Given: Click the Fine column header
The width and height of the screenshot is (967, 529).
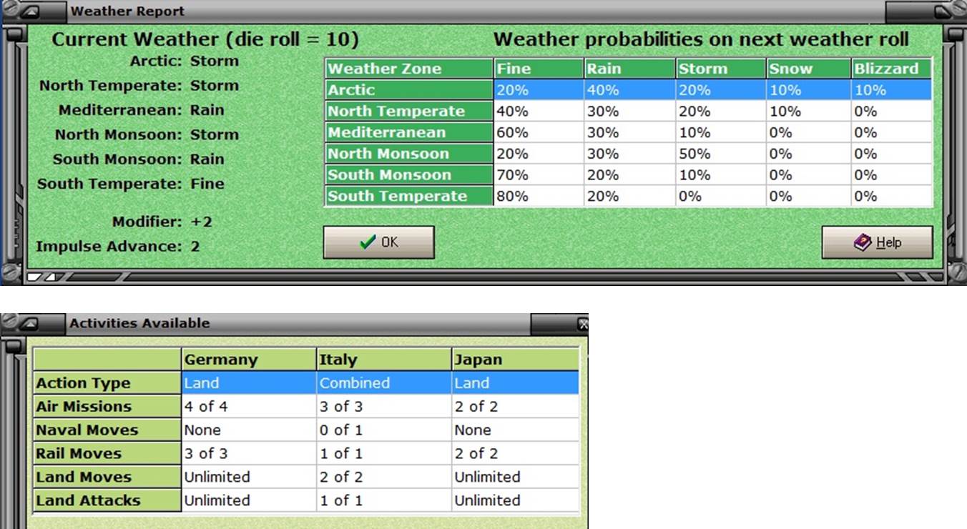Looking at the screenshot, I should pos(539,69).
